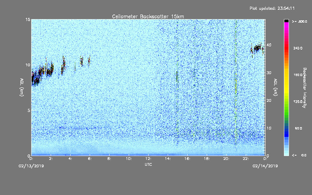312x195 pixels.
Task: Click the 15 km tick label
Action: point(28,19)
